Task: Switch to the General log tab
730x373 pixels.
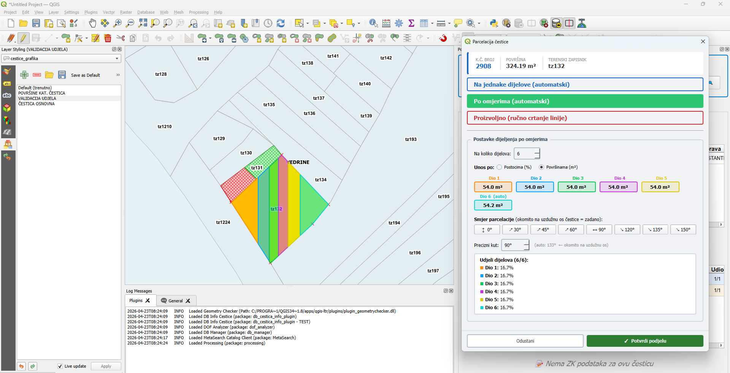Action: (176, 300)
